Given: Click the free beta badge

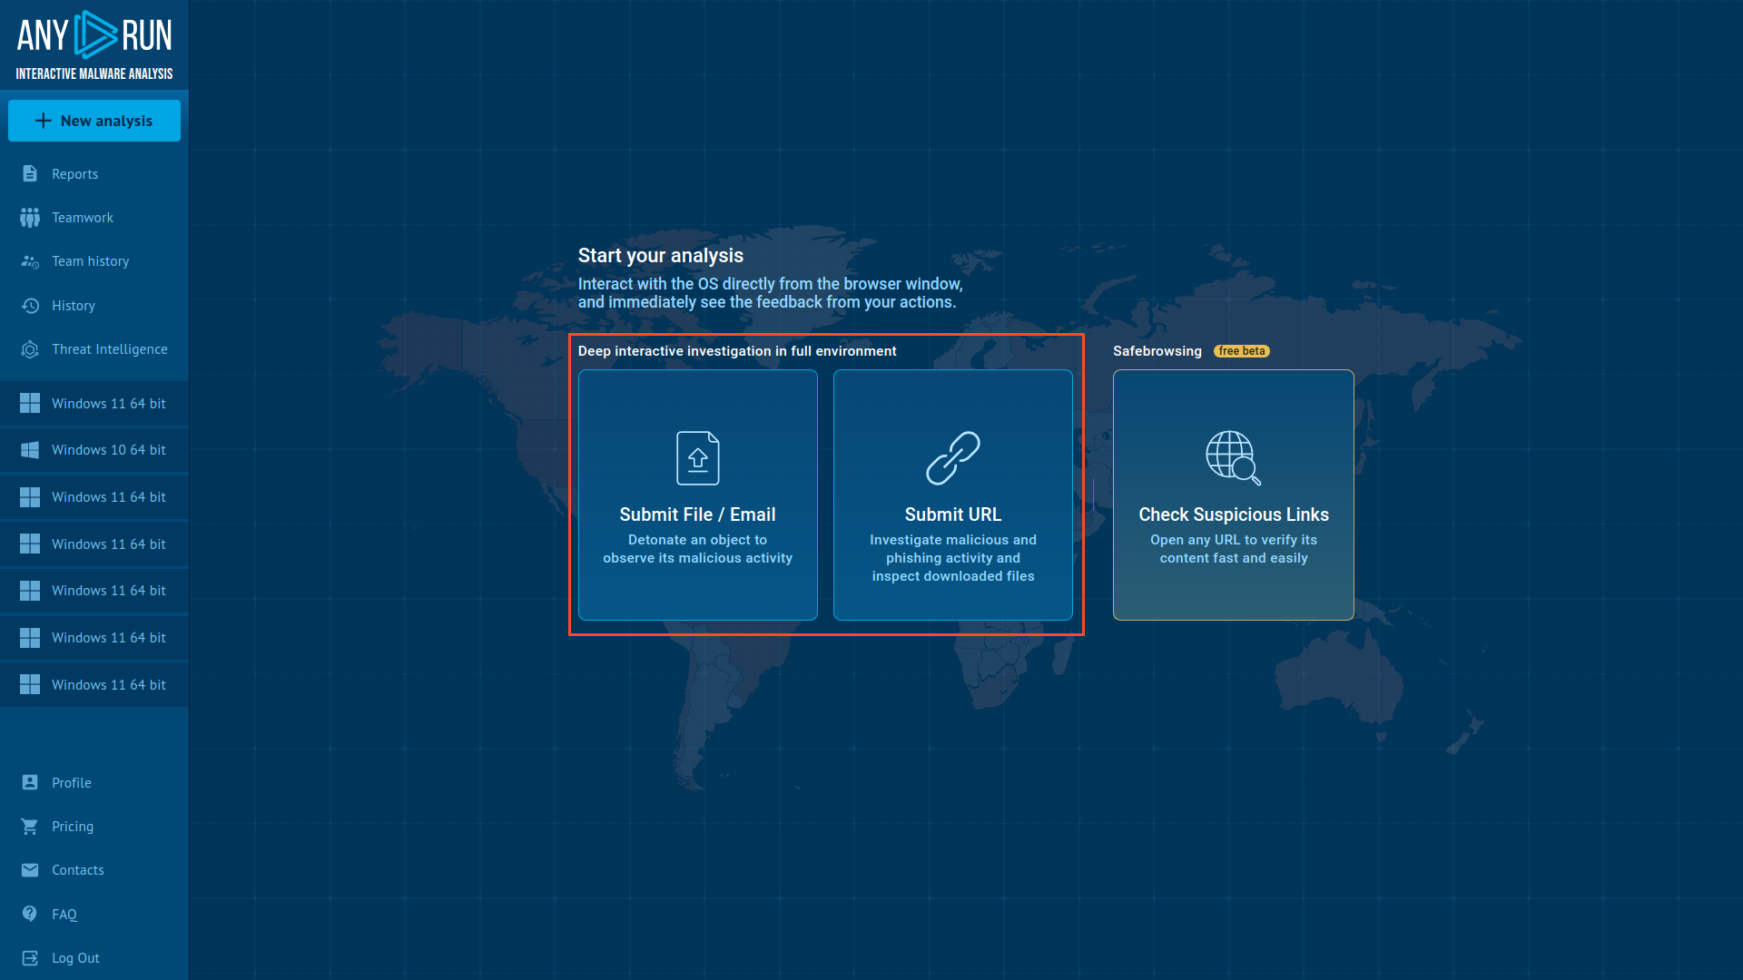Looking at the screenshot, I should coord(1241,351).
